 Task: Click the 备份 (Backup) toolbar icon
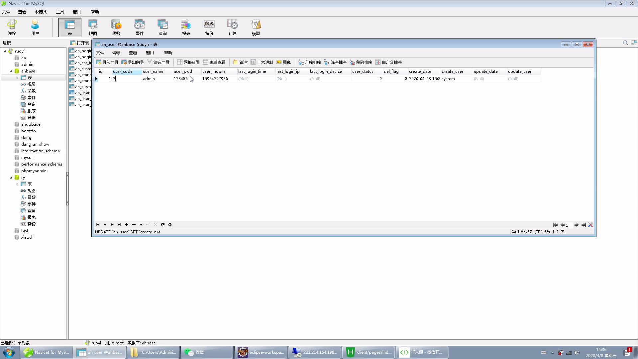209,27
